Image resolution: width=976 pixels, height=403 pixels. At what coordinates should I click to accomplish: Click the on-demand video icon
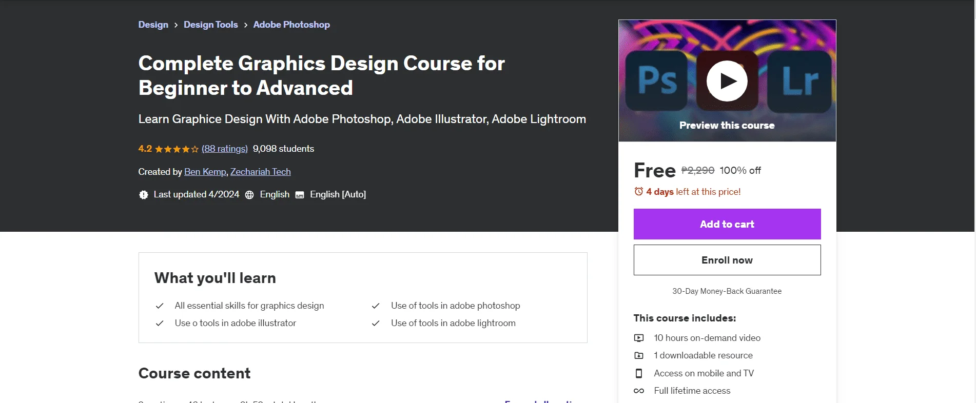(639, 338)
